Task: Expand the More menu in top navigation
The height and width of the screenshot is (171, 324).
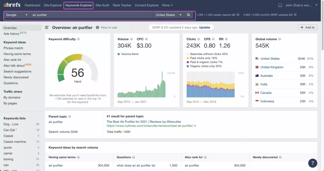Action: point(167,5)
